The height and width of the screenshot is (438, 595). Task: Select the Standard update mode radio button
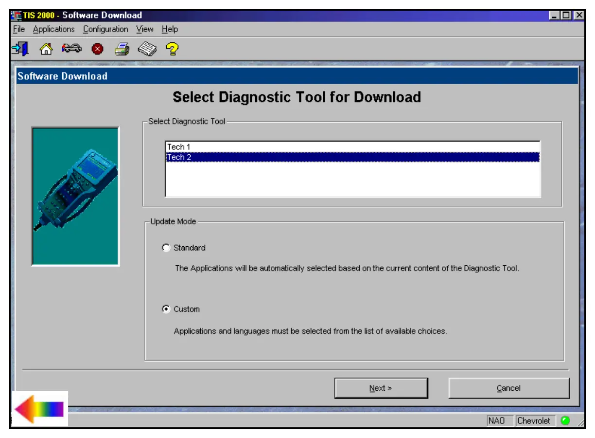(166, 248)
